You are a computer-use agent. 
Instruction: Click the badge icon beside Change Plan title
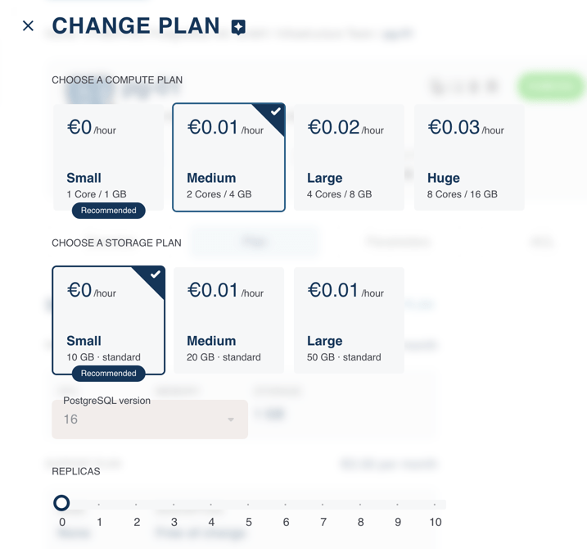point(238,27)
